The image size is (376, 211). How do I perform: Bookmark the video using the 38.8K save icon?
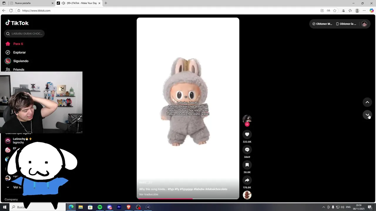(x=247, y=165)
